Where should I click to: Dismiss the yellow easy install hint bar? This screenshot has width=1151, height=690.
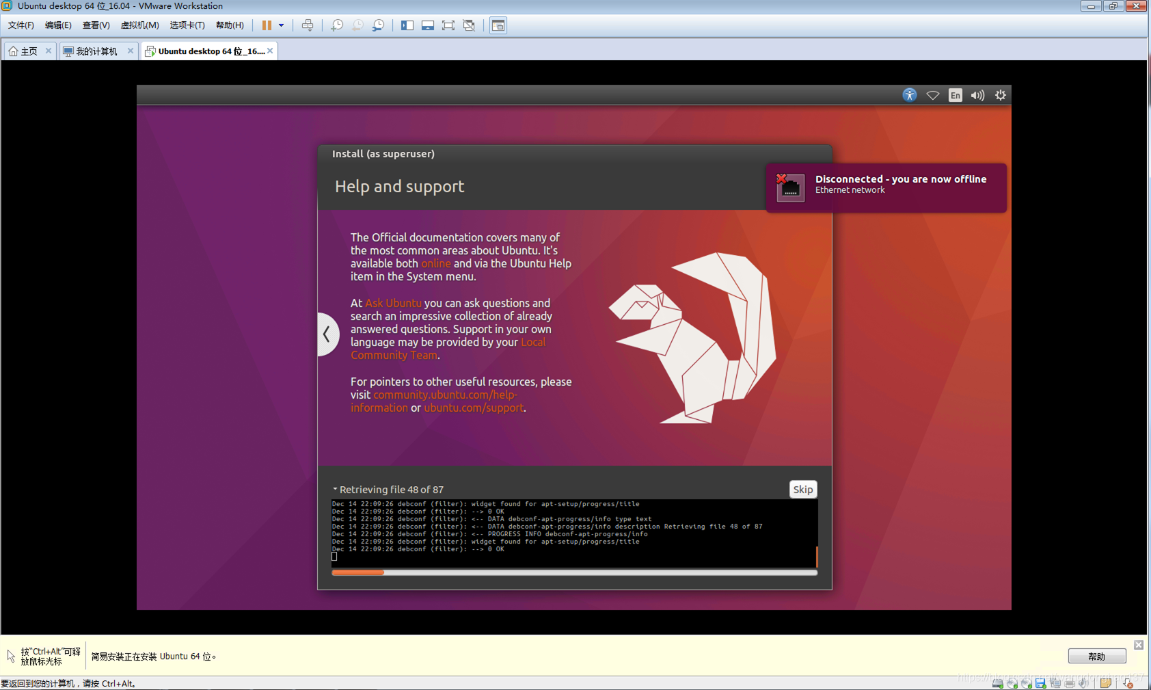coord(1139,645)
